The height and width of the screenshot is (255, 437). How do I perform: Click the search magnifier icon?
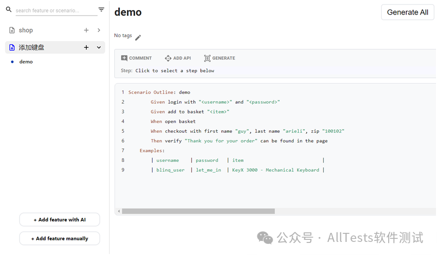click(9, 10)
